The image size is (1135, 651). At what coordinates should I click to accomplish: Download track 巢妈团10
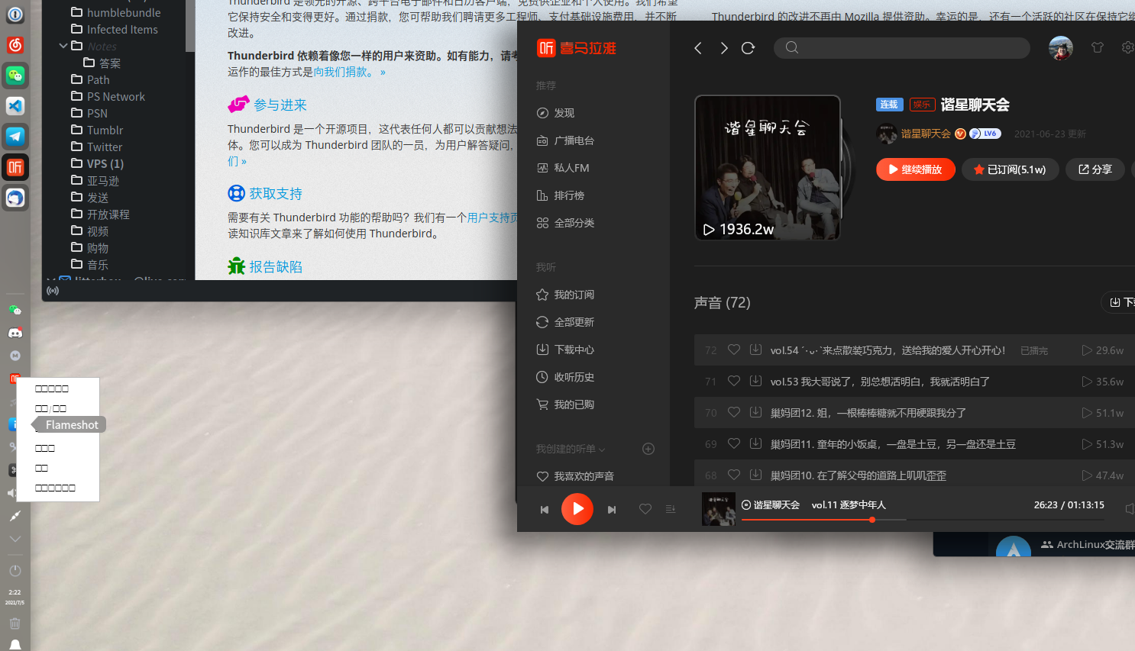pyautogui.click(x=755, y=475)
